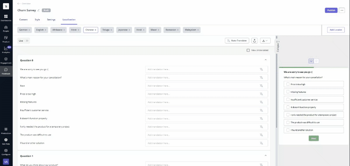Click the upload translations icon button
The image size is (350, 166).
tap(254, 41)
